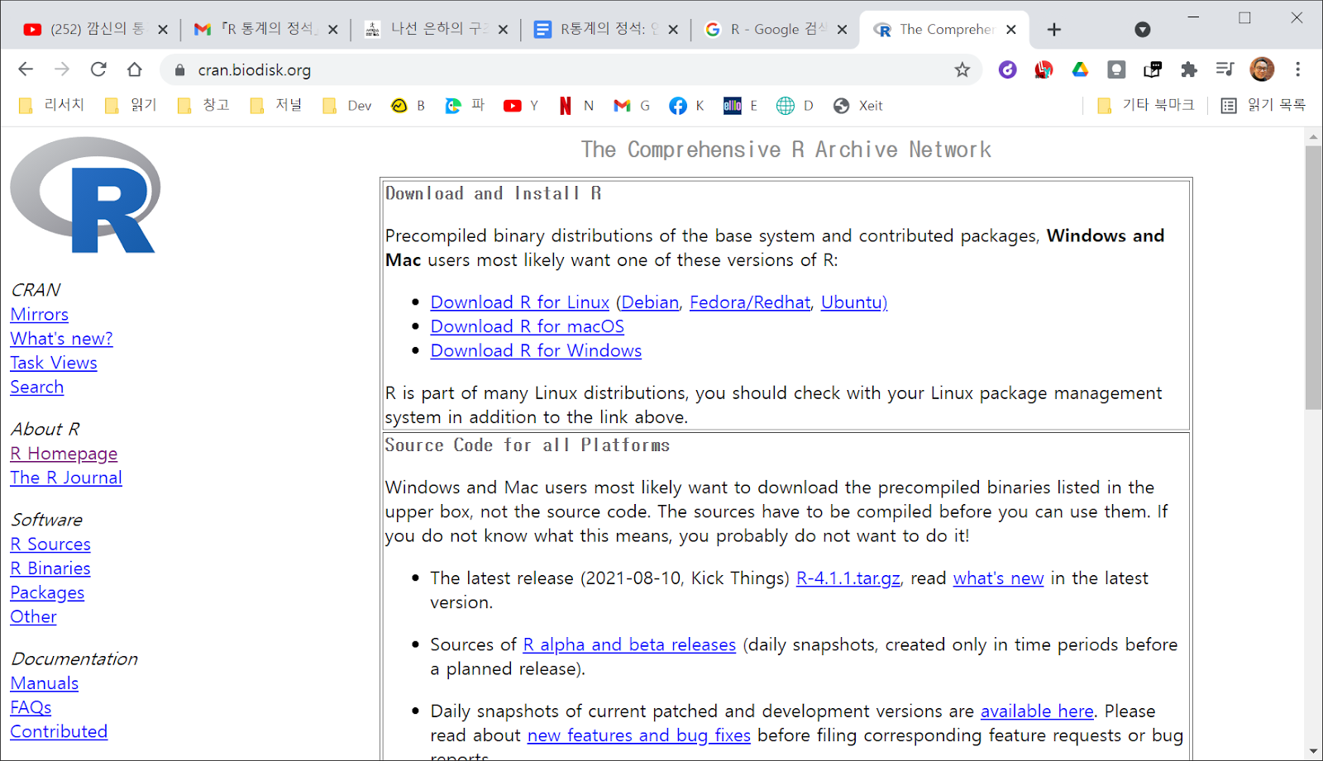Viewport: 1323px width, 761px height.
Task: Click Download R for Windows
Action: 536,350
